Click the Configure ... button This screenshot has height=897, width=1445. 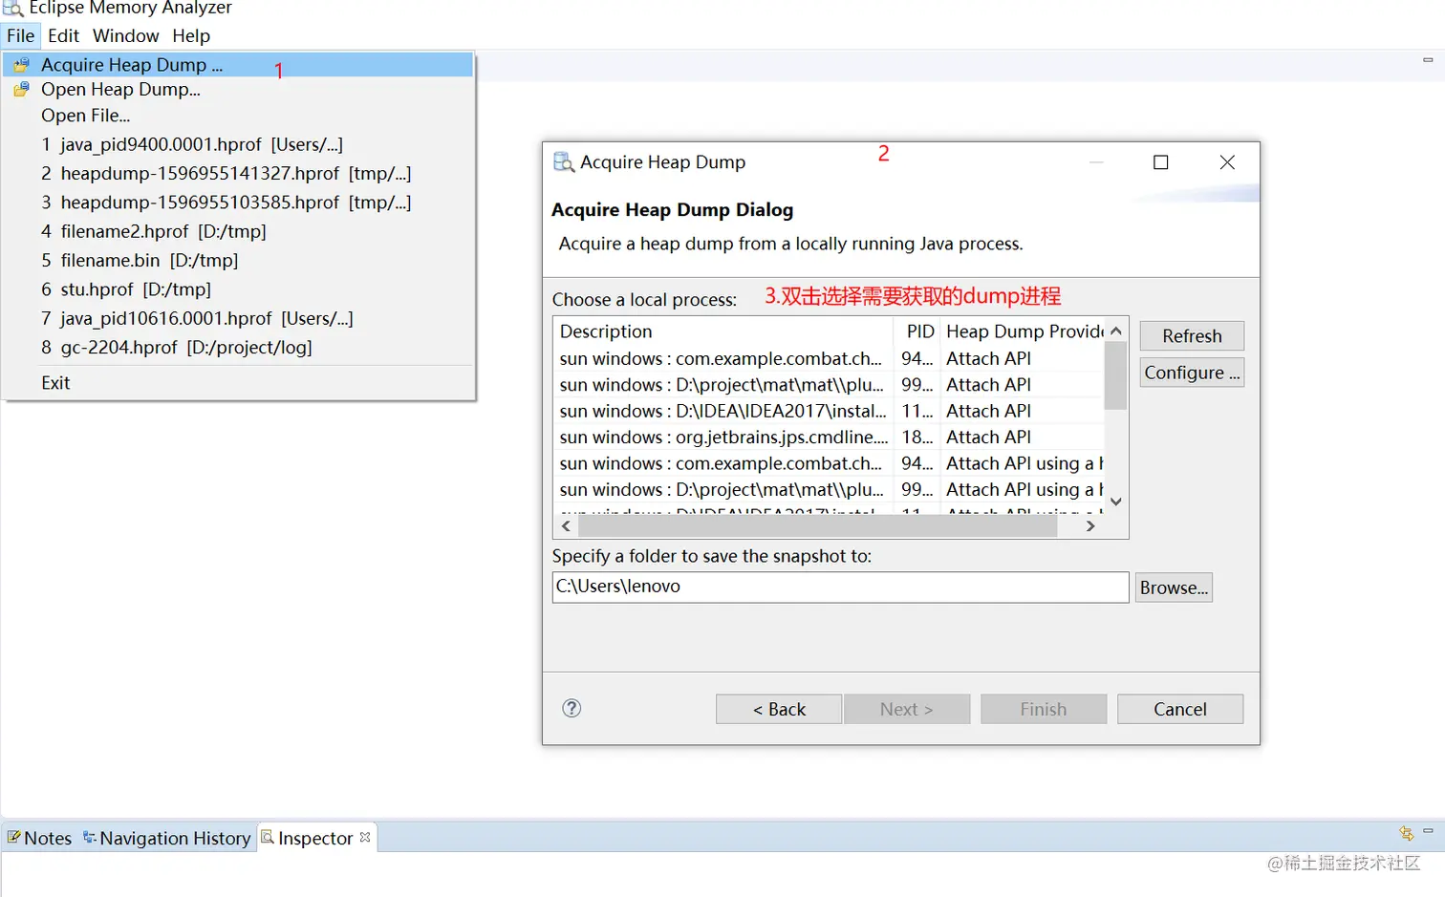click(x=1192, y=373)
